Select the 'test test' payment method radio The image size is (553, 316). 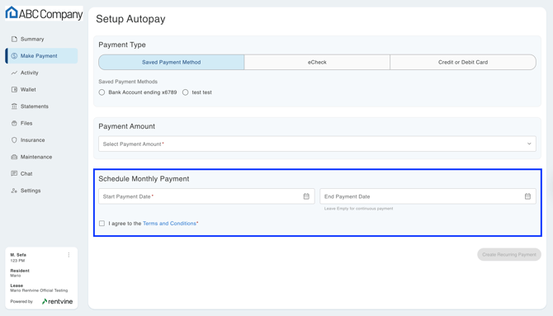[x=185, y=92]
